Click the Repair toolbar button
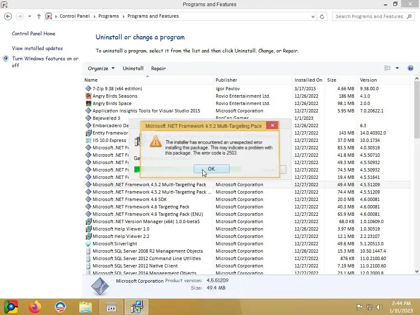This screenshot has height=315, width=420. [158, 68]
